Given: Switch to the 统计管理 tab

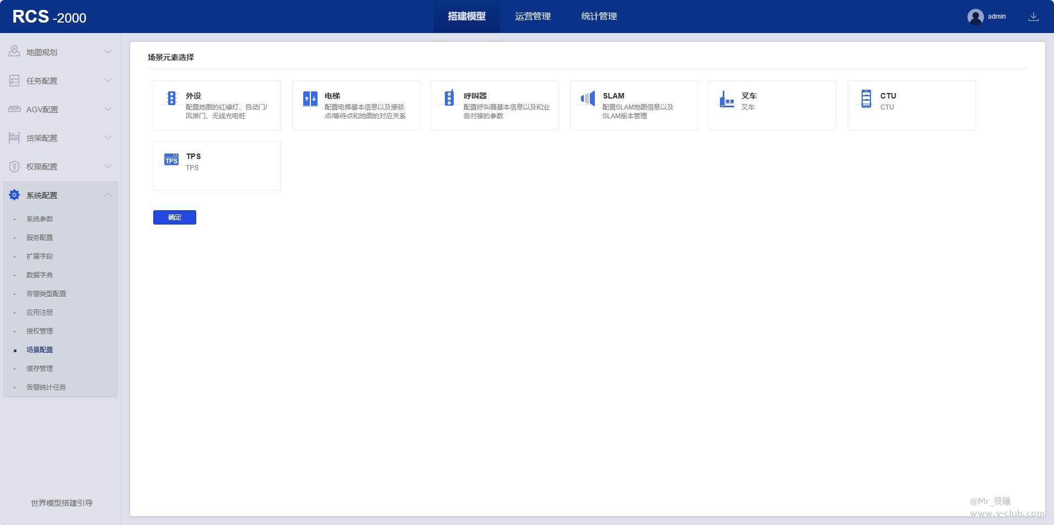Looking at the screenshot, I should [x=599, y=17].
